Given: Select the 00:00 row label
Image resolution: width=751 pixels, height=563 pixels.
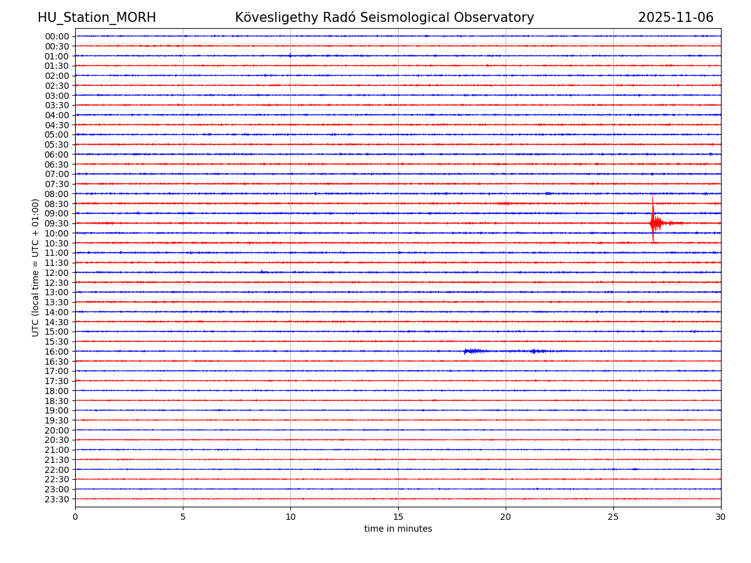Looking at the screenshot, I should 57,36.
